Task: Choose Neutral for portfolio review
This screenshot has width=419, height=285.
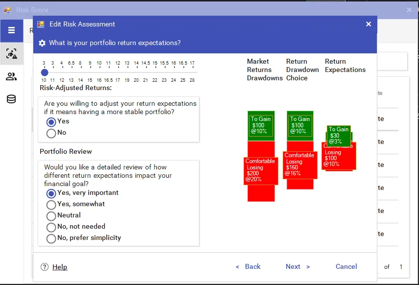Action: pyautogui.click(x=51, y=216)
